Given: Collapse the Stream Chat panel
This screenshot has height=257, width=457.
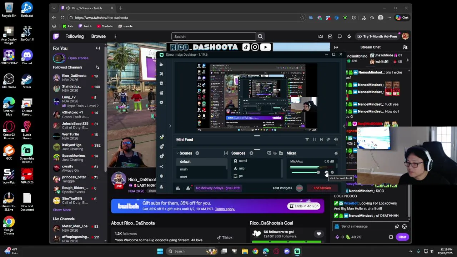Looking at the screenshot, I should [x=336, y=47].
